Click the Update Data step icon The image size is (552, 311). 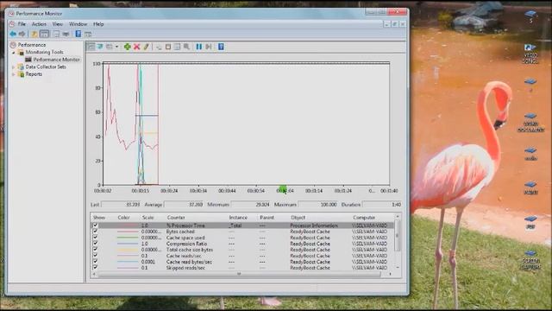209,47
